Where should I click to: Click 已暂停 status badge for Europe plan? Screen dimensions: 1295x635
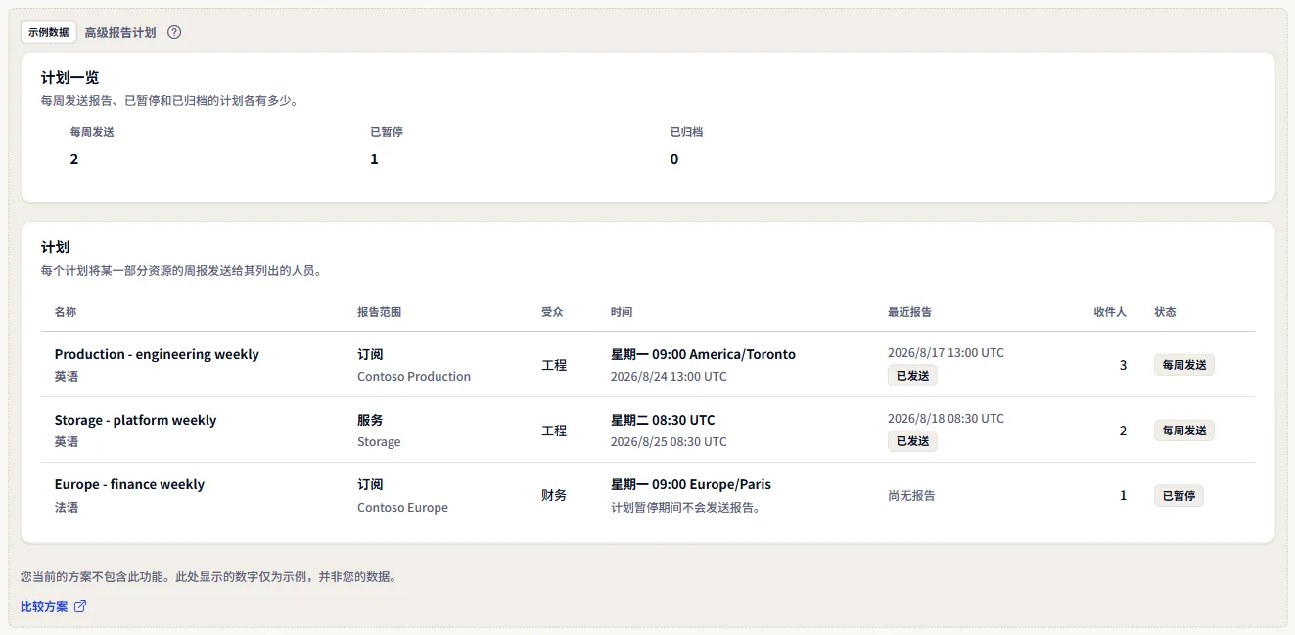pos(1179,495)
